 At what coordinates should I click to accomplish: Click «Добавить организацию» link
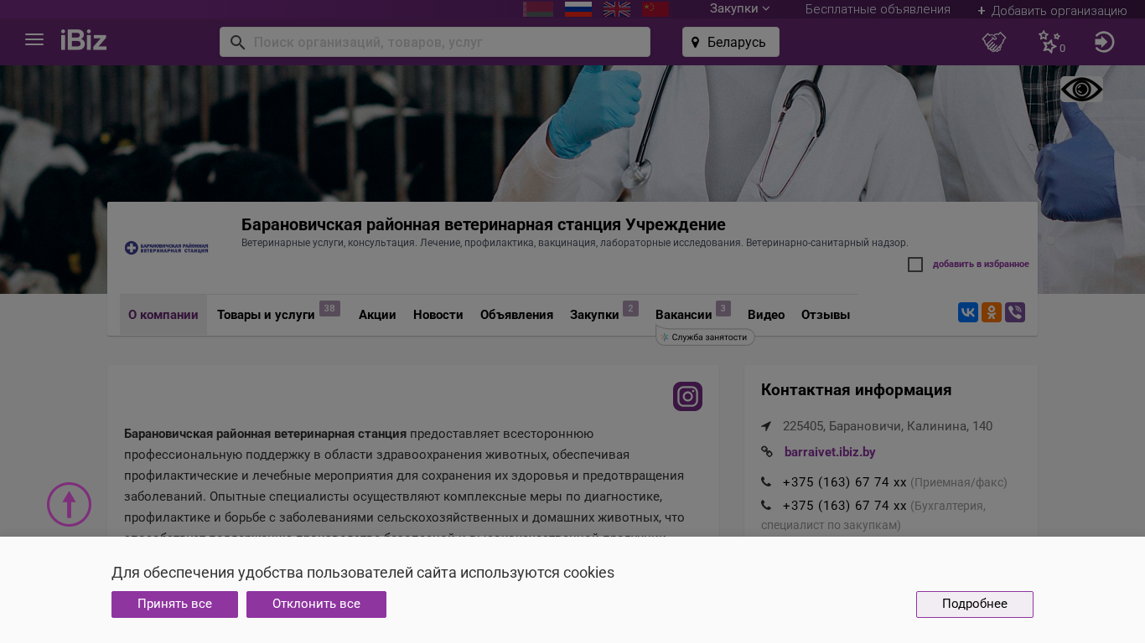[x=1052, y=10]
